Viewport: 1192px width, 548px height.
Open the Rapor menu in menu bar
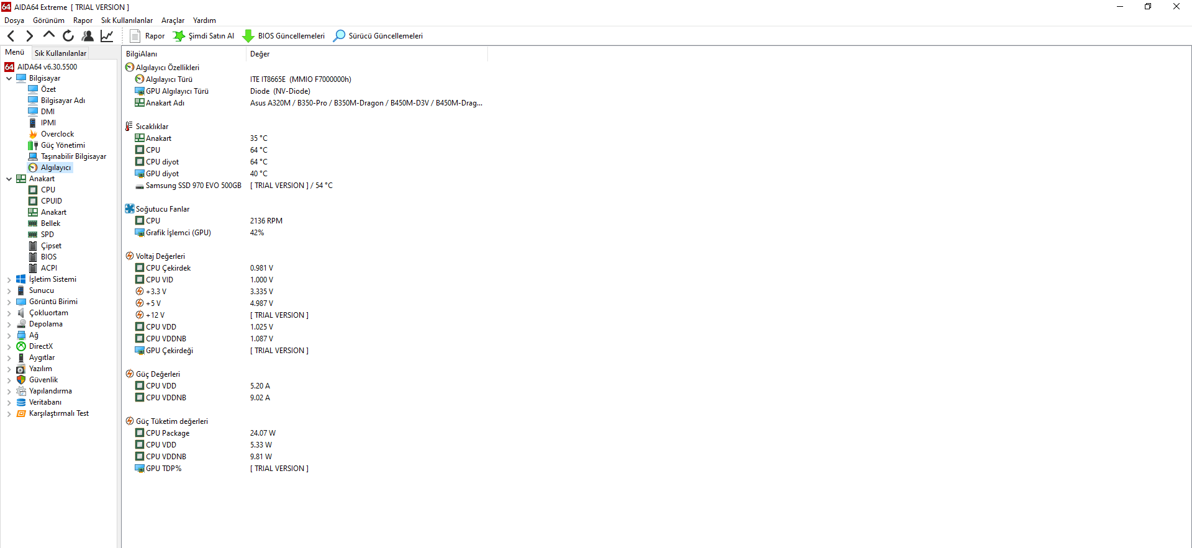(83, 20)
